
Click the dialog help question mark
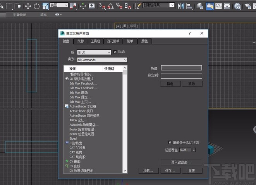coord(190,33)
